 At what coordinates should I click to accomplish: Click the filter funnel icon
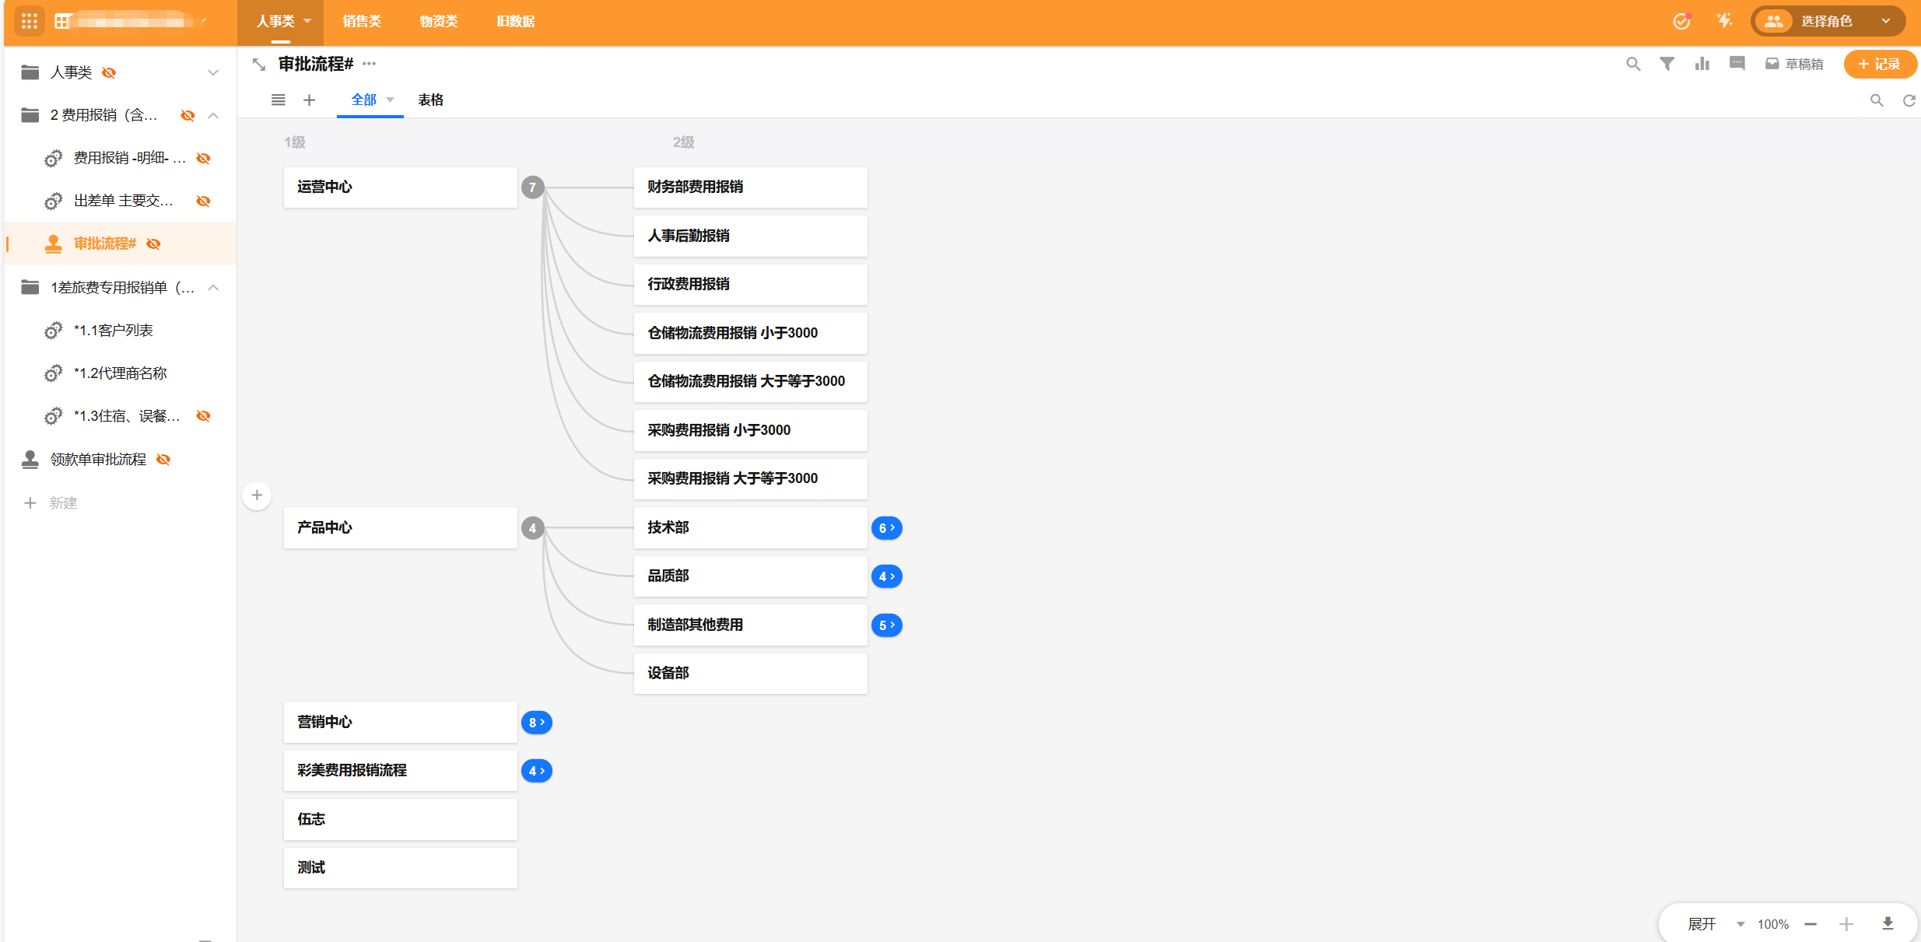[1667, 64]
